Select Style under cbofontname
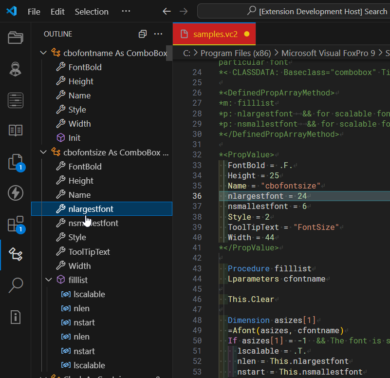This screenshot has height=378, width=390. [102, 110]
